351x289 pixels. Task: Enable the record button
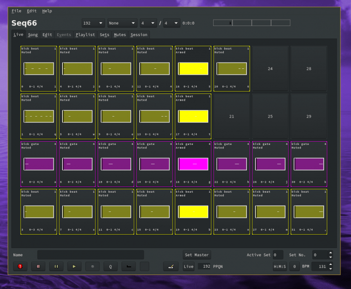tap(93, 266)
